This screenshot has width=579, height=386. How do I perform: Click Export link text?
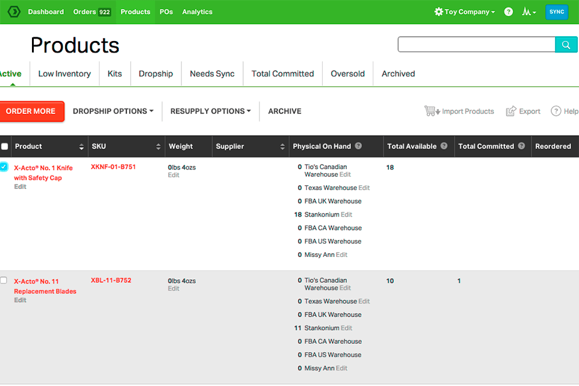click(530, 111)
